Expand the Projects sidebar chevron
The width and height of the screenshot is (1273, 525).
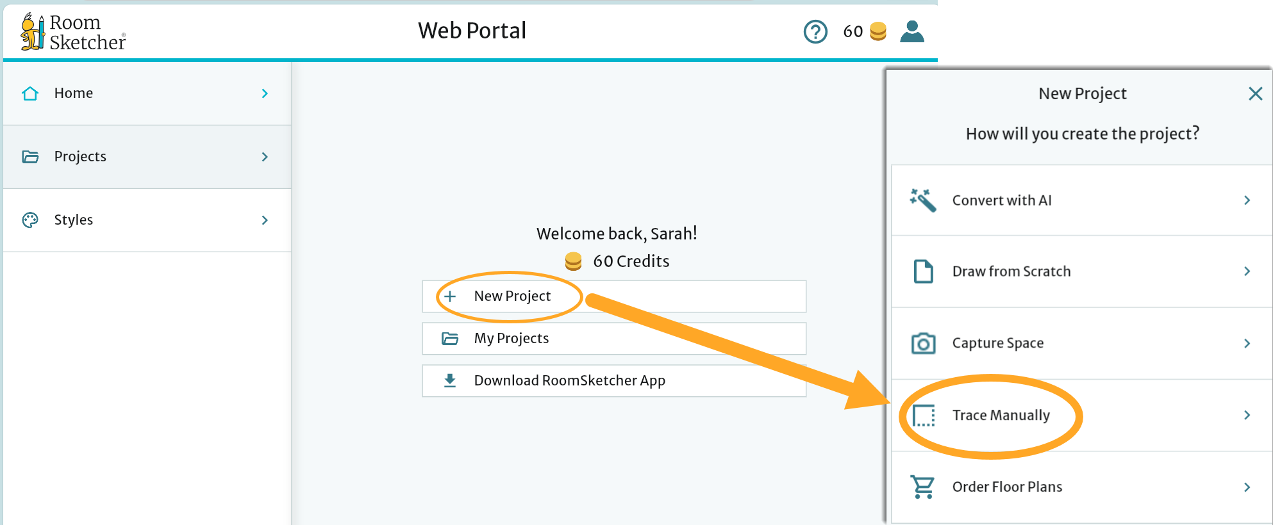[265, 157]
